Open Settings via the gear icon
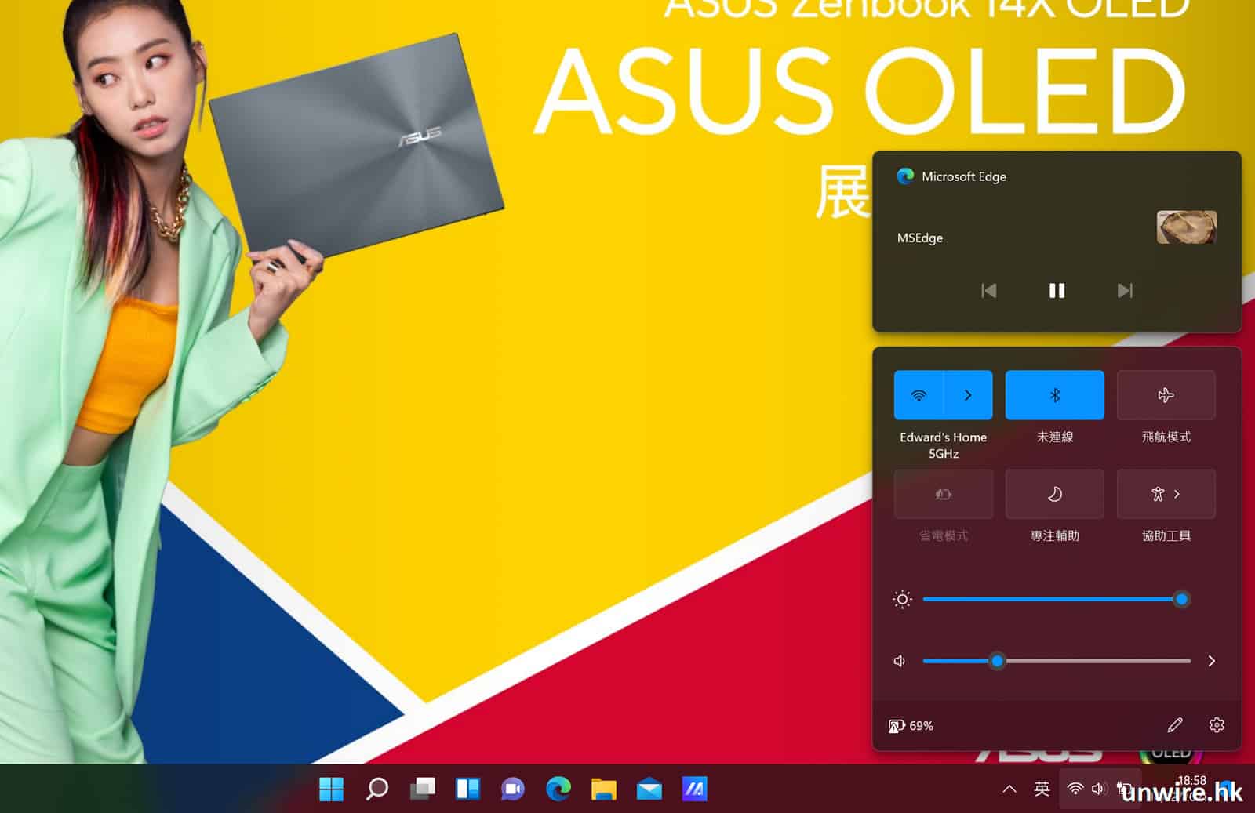The width and height of the screenshot is (1255, 813). [1217, 725]
